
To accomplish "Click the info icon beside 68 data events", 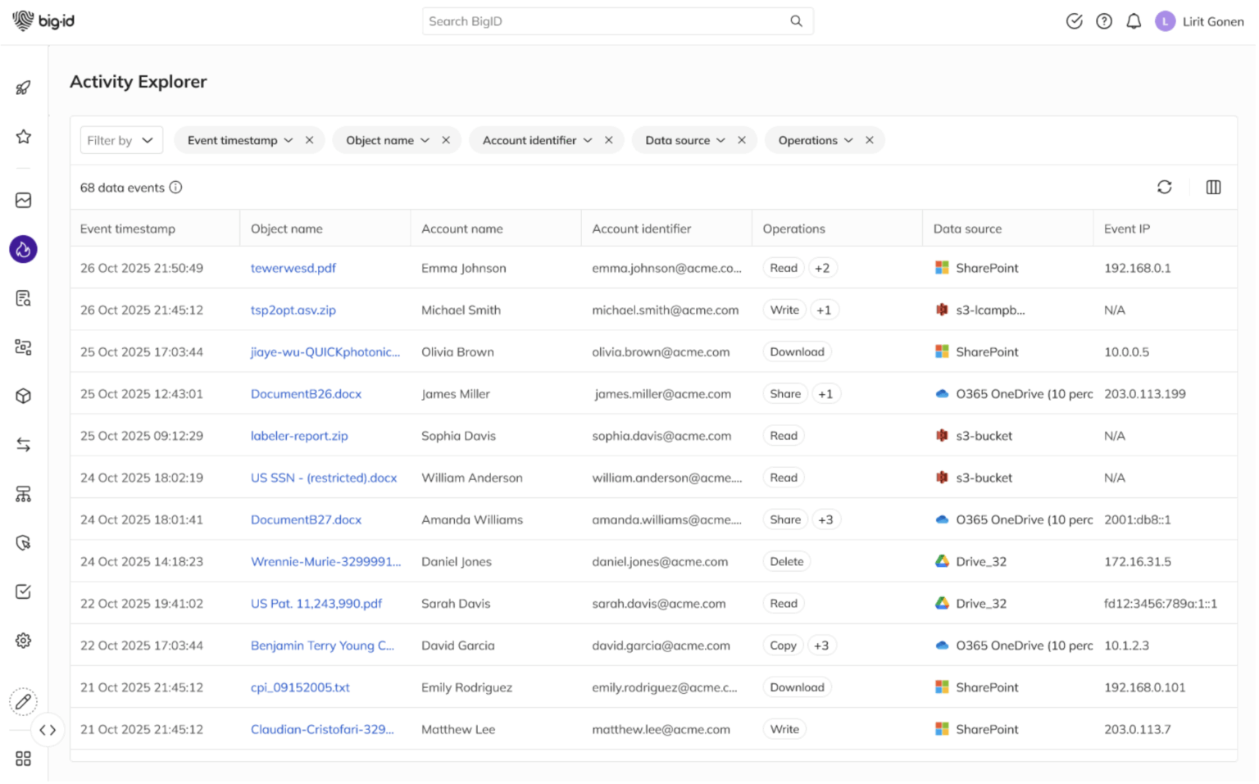I will click(176, 188).
